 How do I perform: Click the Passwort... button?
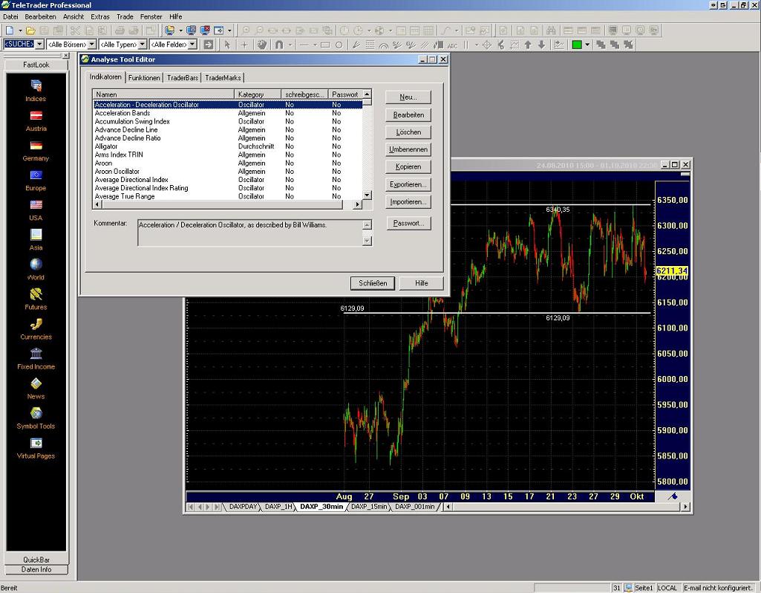pyautogui.click(x=408, y=224)
